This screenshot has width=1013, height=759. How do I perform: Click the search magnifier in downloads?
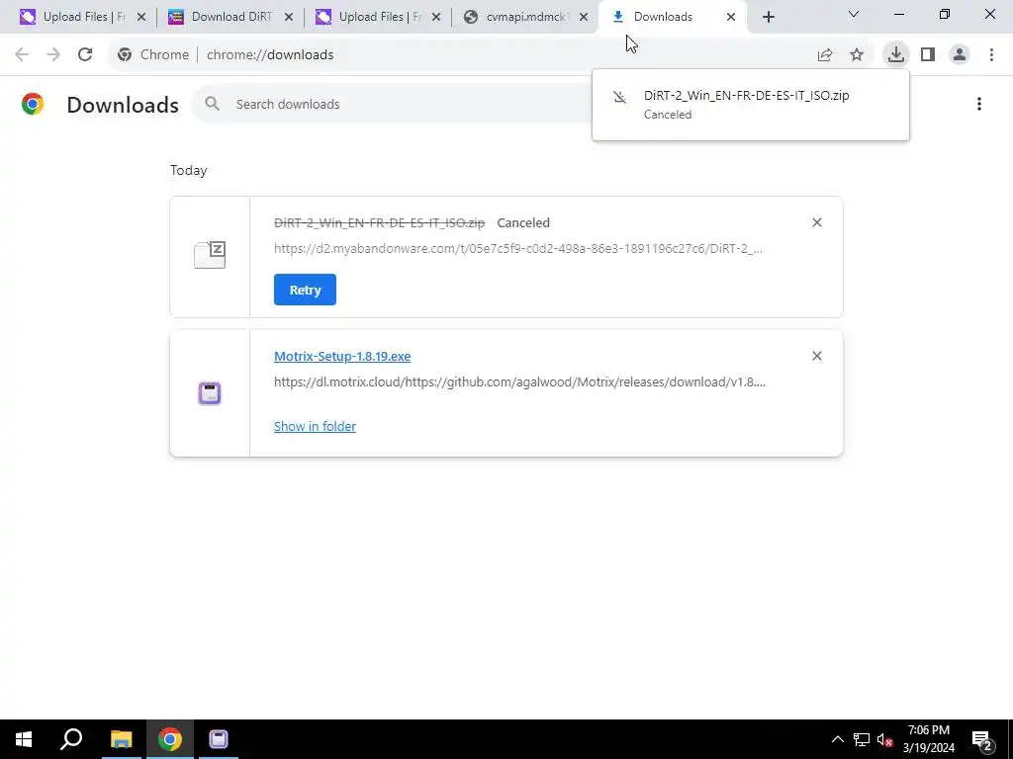[x=212, y=104]
